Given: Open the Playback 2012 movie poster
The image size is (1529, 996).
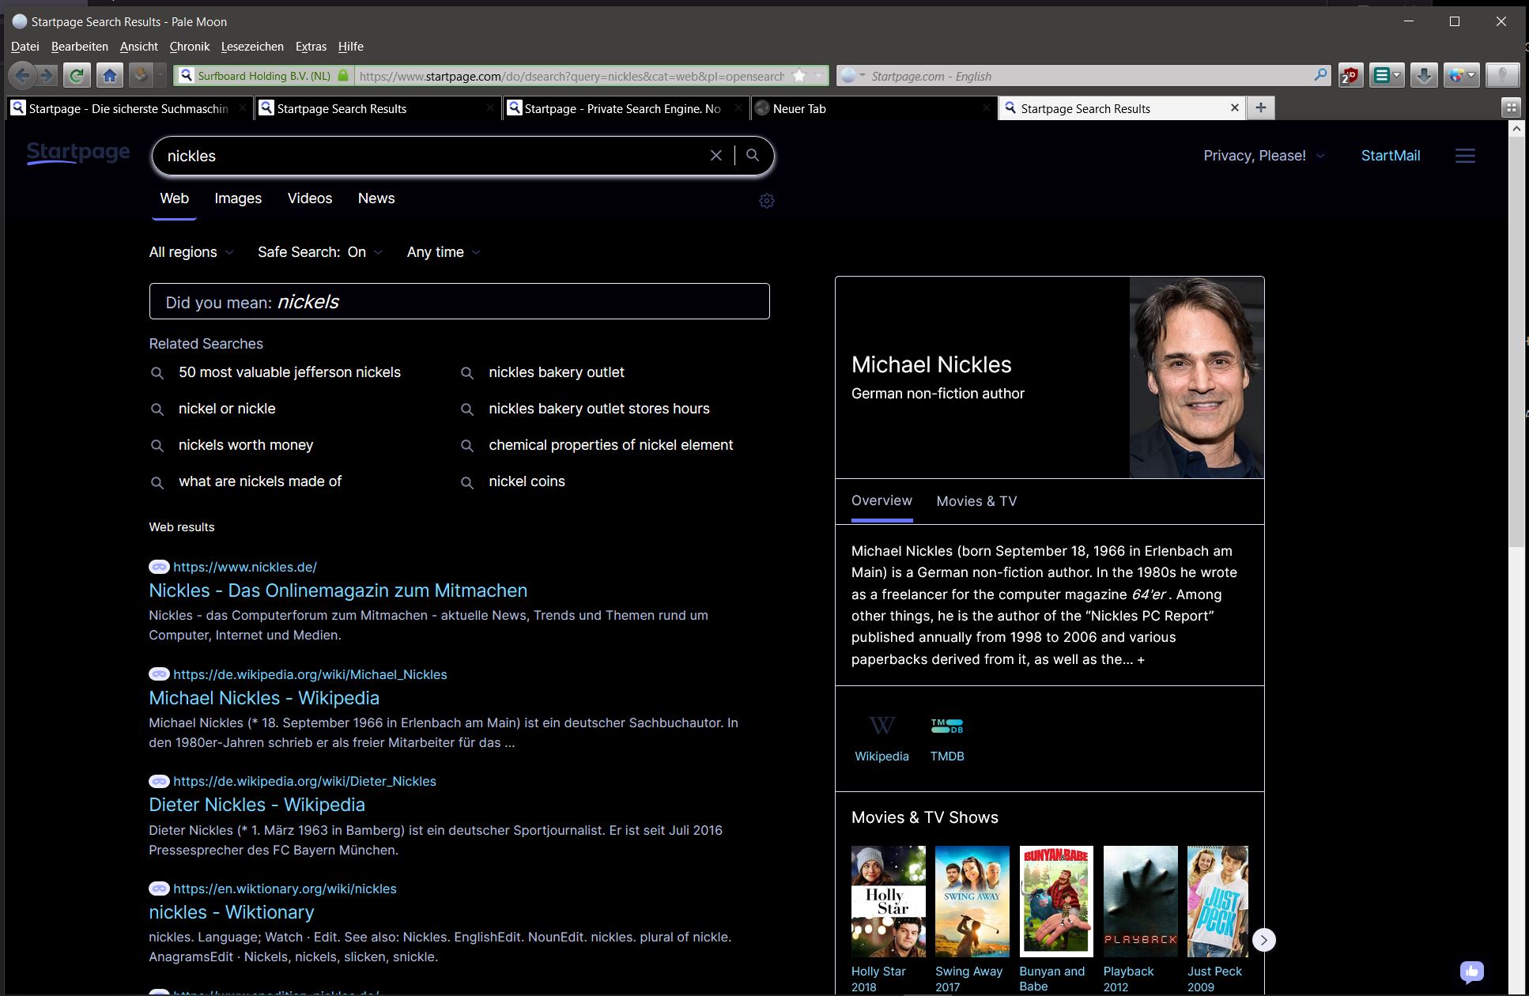Looking at the screenshot, I should [1140, 901].
